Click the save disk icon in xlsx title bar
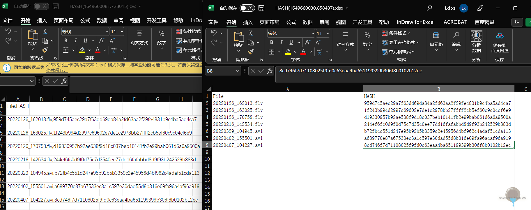This screenshot has height=210, width=531. pyautogui.click(x=261, y=8)
